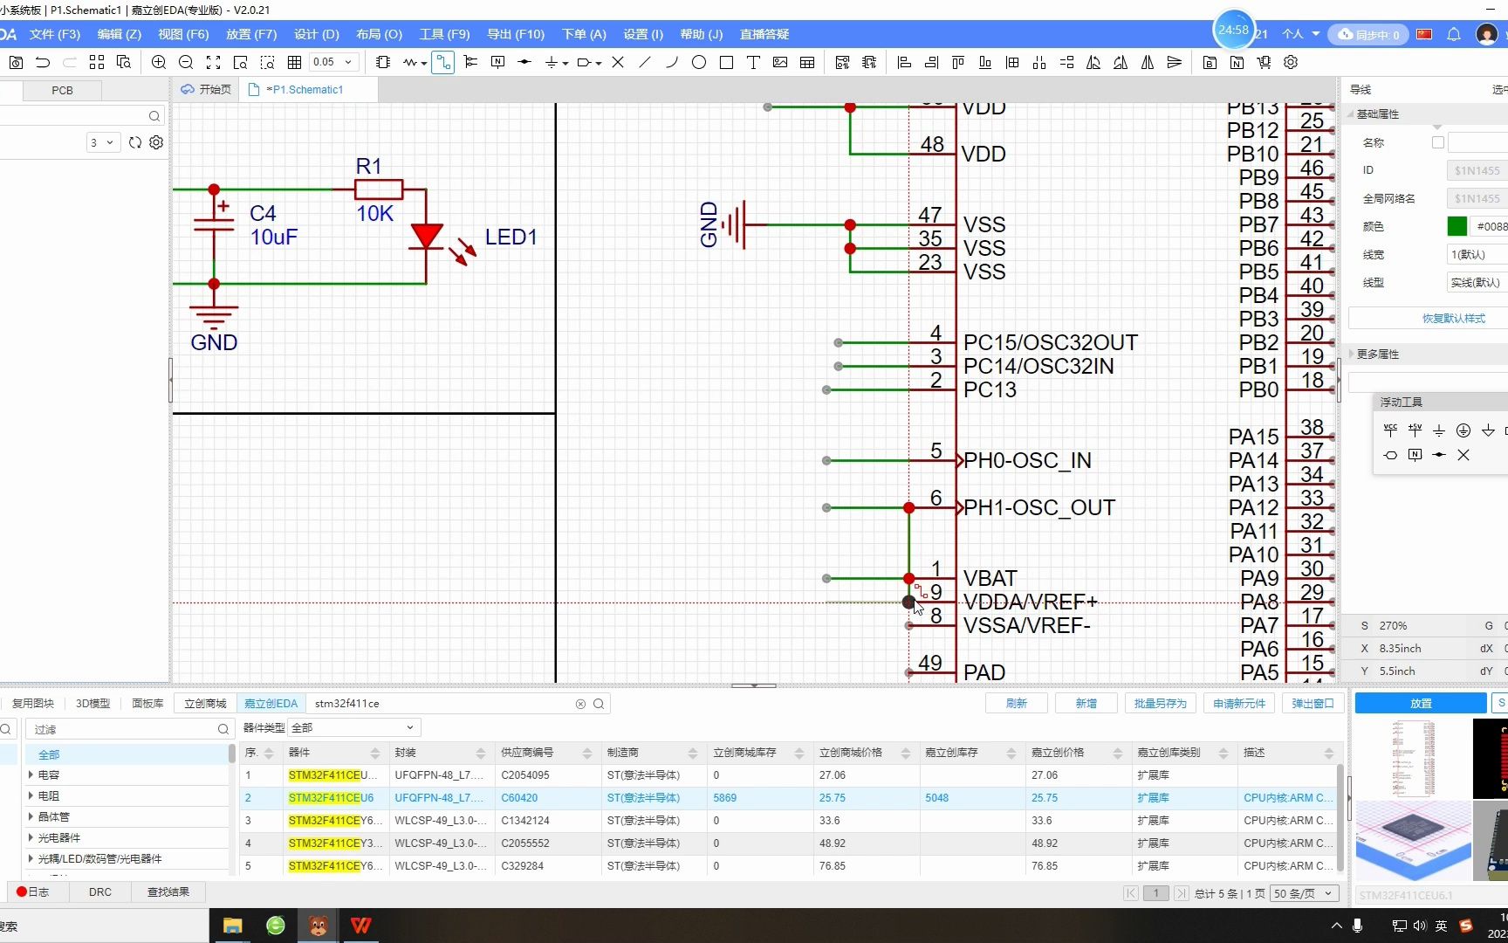1508x943 pixels.
Task: Select the bus tool icon
Action: click(470, 62)
